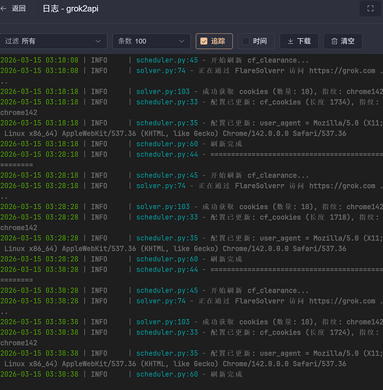Select log line 03:18:08 solver.py:74
Image resolution: width=383 pixels, height=390 pixels.
[191, 76]
